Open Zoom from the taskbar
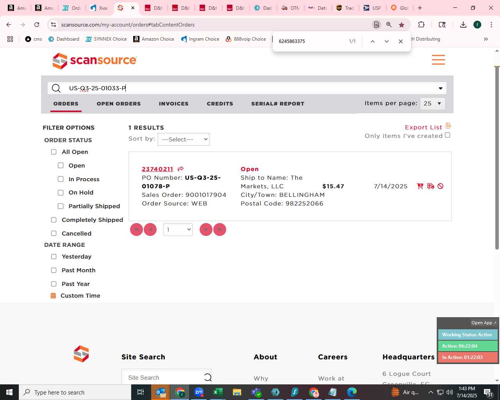Image resolution: width=500 pixels, height=400 pixels. pyautogui.click(x=199, y=392)
